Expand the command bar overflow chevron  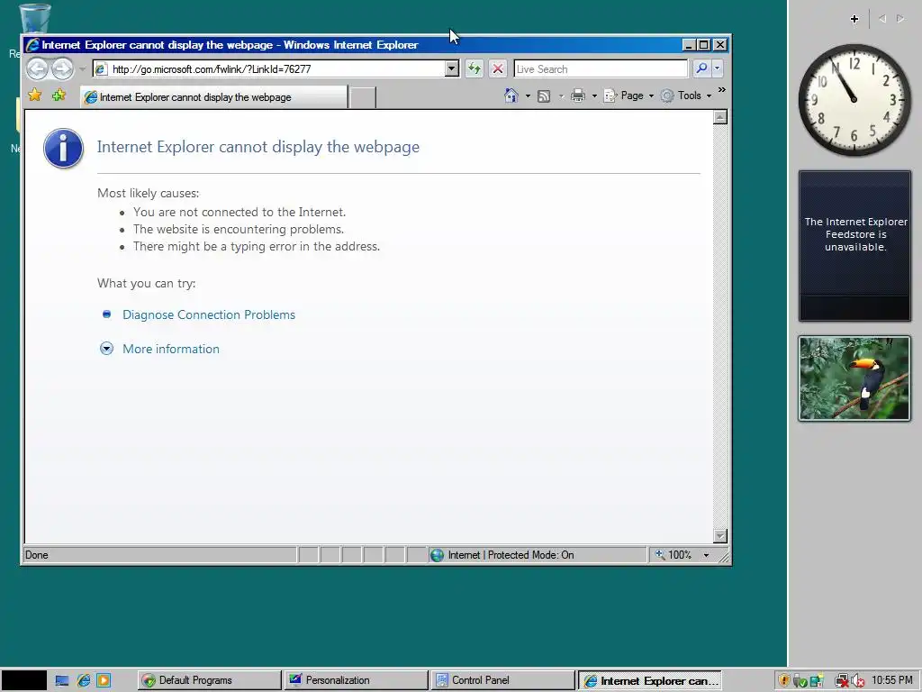pyautogui.click(x=722, y=90)
